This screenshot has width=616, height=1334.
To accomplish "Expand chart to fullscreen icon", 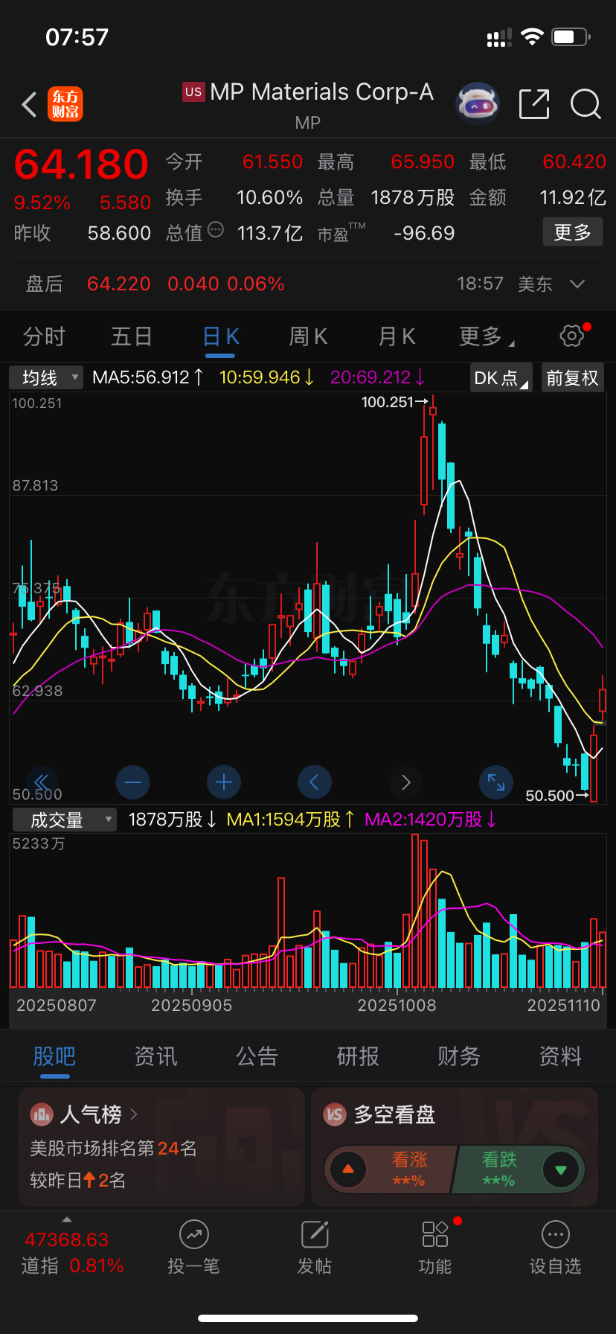I will pos(496,782).
